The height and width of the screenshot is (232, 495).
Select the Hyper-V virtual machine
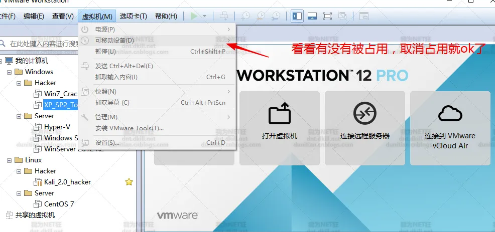tap(57, 127)
